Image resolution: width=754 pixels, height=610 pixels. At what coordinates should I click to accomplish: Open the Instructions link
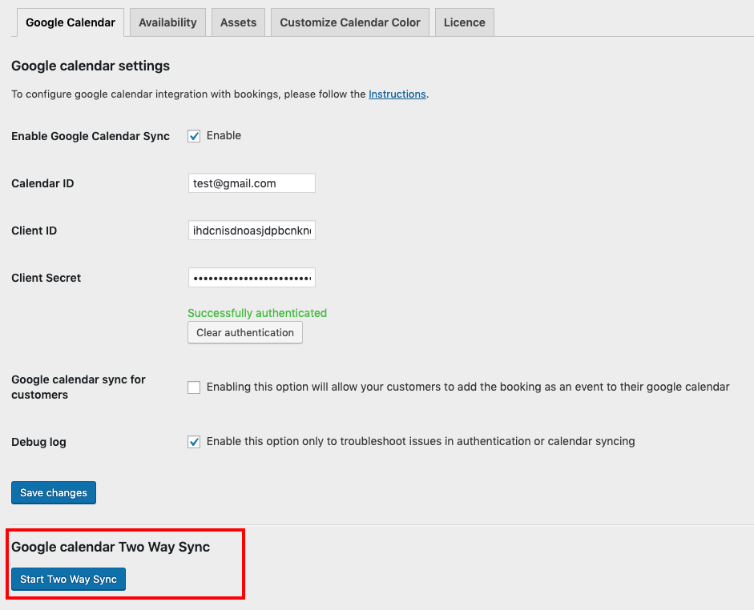point(397,94)
